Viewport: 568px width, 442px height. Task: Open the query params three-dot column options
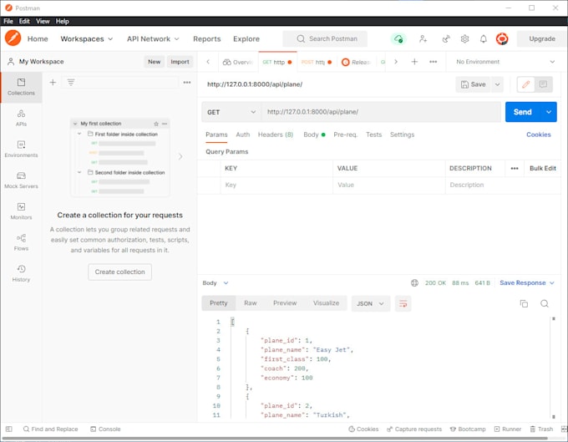pos(515,169)
